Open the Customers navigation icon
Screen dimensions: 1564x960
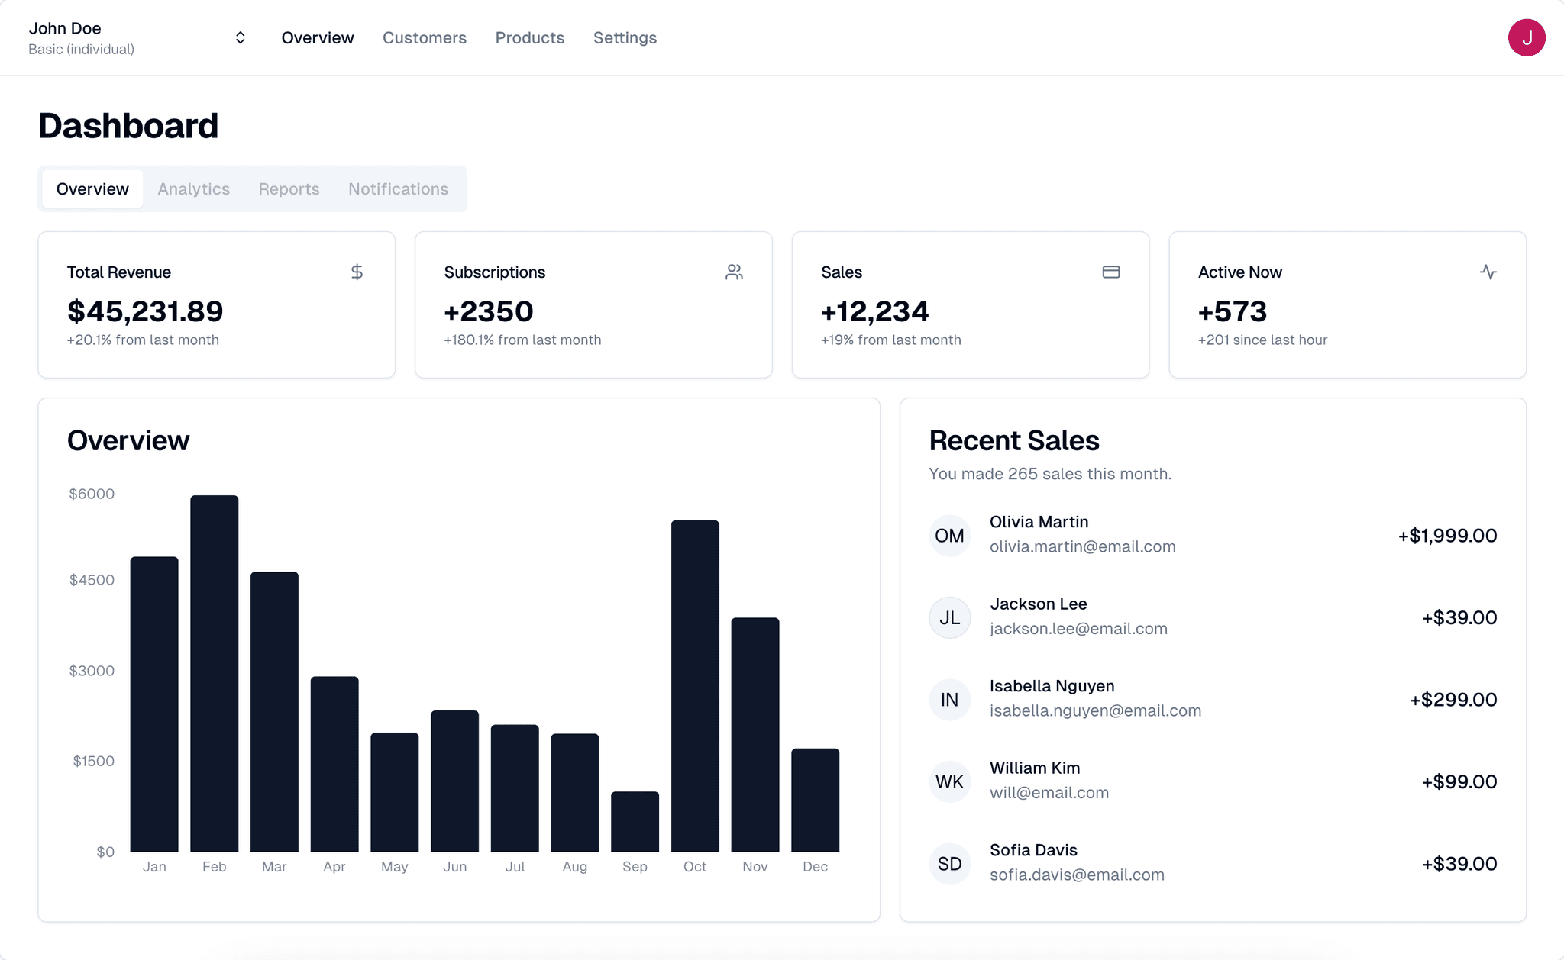pyautogui.click(x=425, y=37)
